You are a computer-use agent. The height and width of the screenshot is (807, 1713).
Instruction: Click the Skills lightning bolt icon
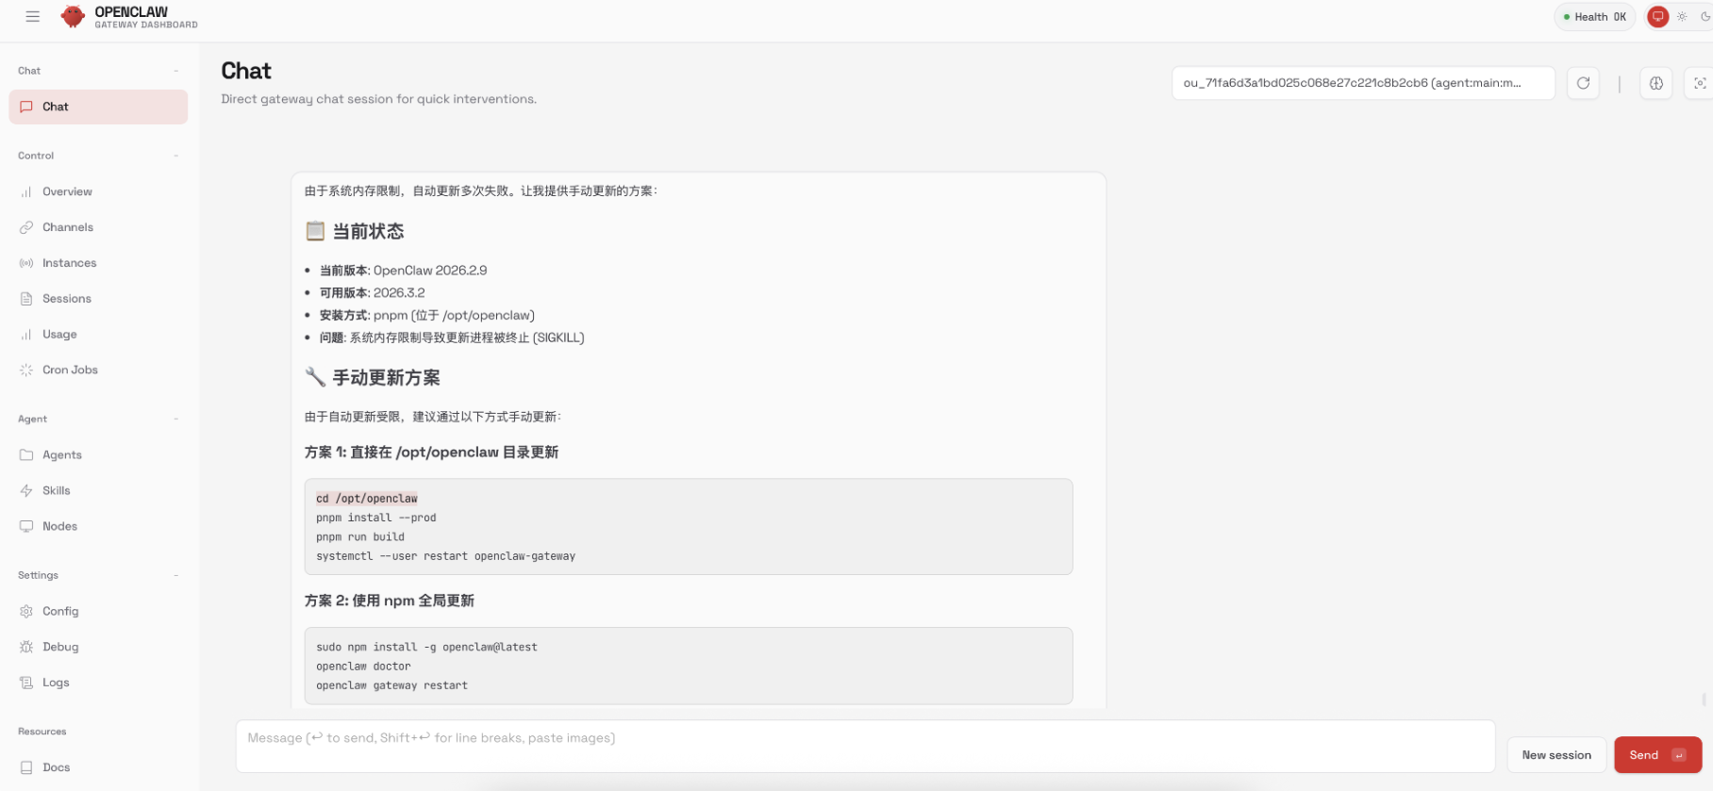tap(26, 490)
